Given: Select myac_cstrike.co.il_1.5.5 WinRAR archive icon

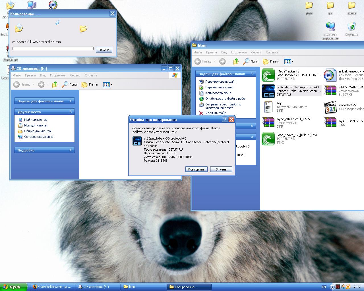Looking at the screenshot, I should click(x=268, y=123).
